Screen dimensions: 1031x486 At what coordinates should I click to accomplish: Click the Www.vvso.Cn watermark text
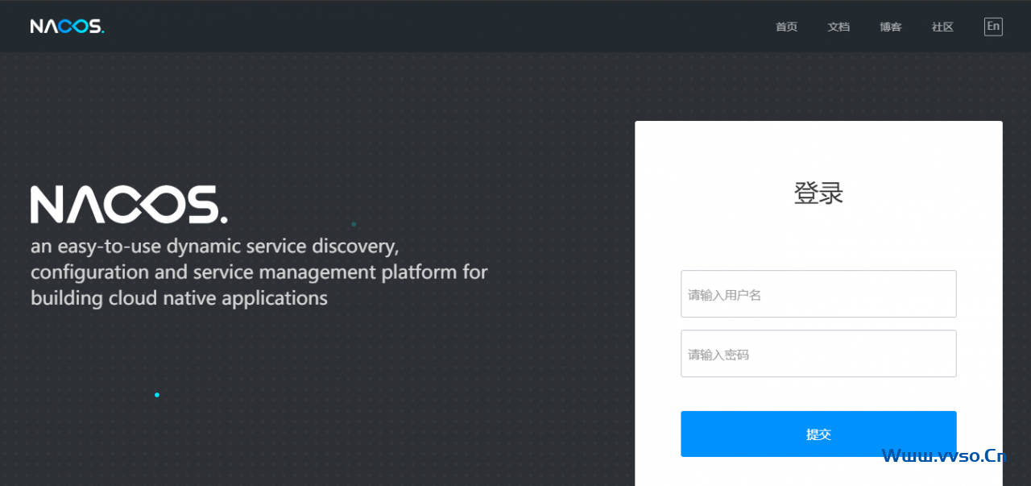point(944,456)
